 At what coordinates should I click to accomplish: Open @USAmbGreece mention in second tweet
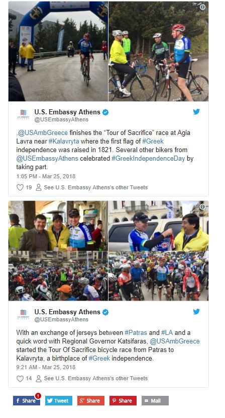[175, 341]
